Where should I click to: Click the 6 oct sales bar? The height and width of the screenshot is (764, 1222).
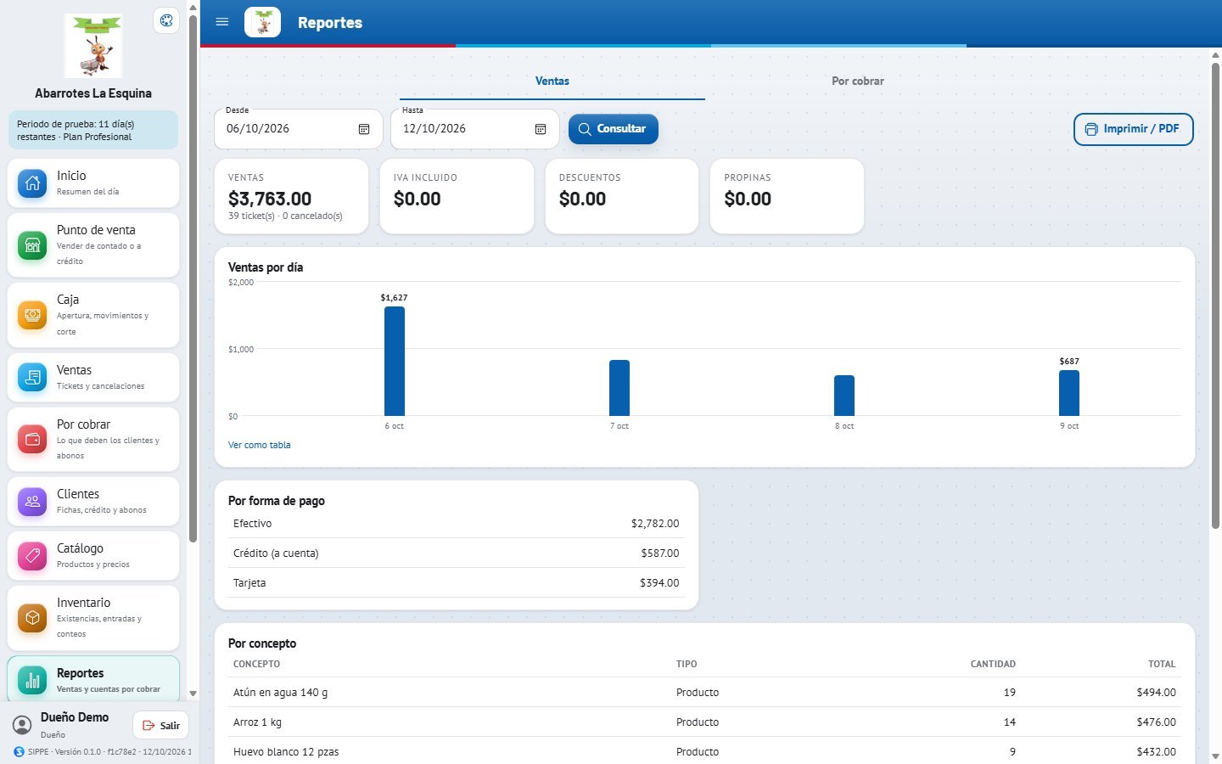[395, 361]
